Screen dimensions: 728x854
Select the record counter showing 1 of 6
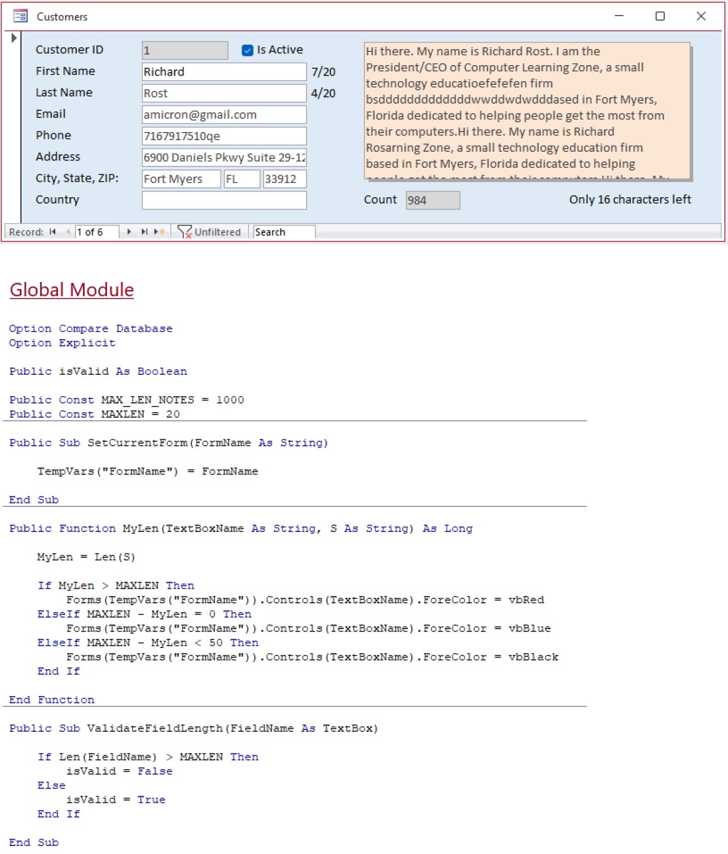pos(95,232)
